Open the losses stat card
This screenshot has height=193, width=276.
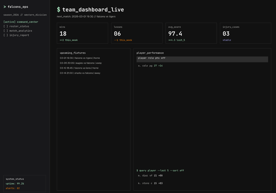[x=137, y=33]
